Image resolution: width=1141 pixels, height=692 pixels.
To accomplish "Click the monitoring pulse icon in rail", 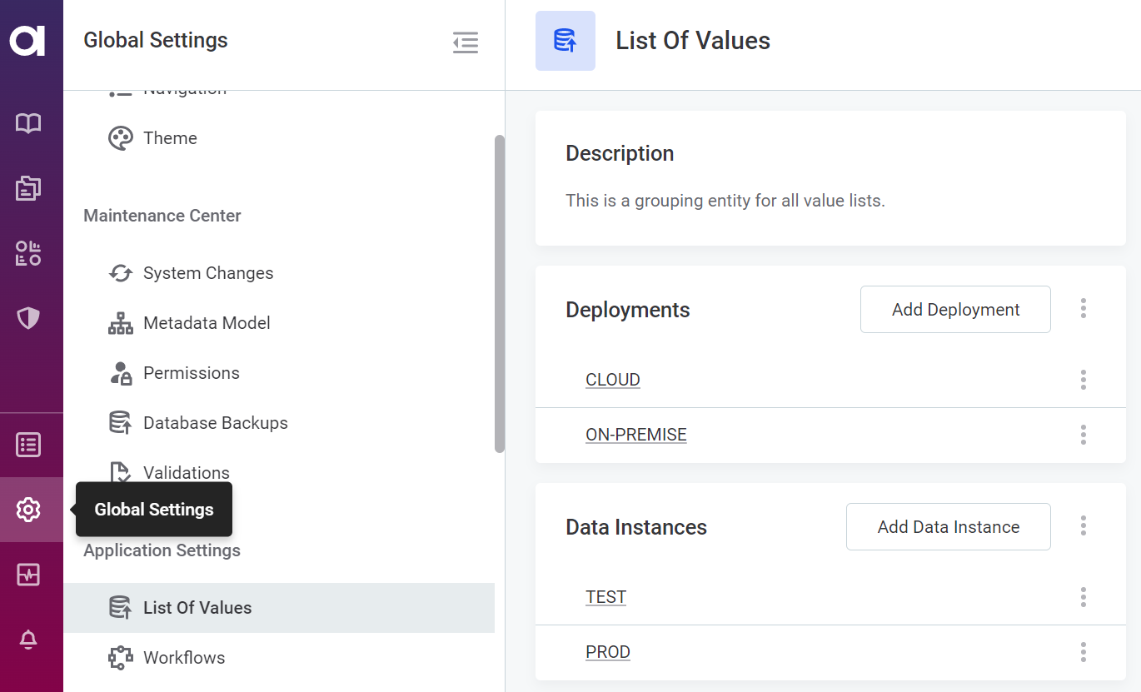I will click(28, 575).
